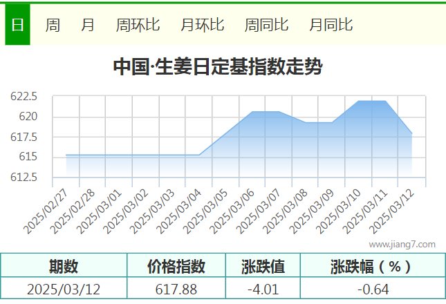Open the 周同比 tab

(266, 26)
